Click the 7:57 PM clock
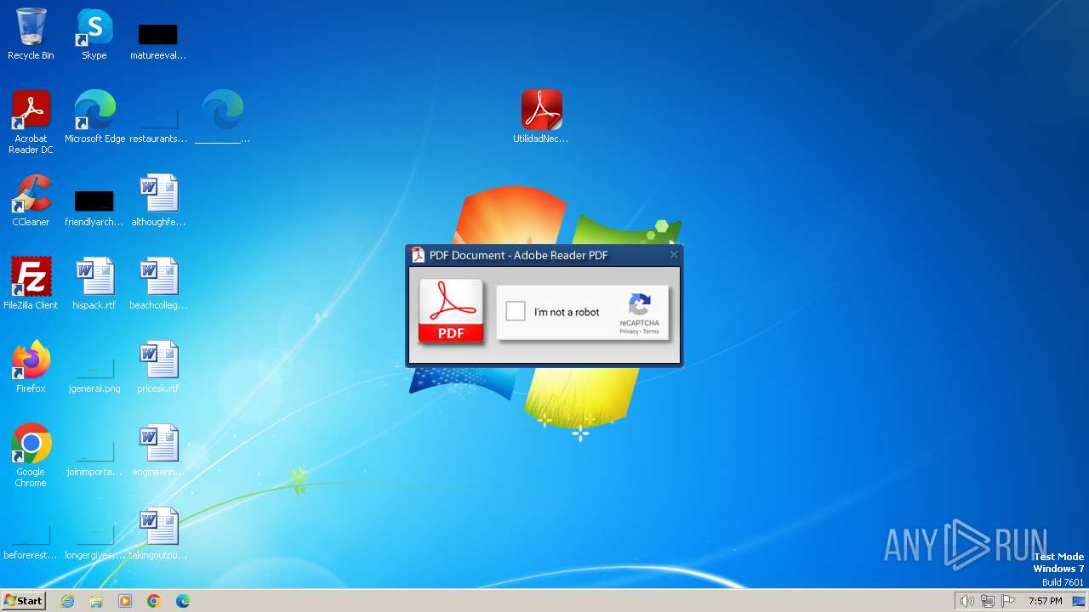 point(1045,601)
